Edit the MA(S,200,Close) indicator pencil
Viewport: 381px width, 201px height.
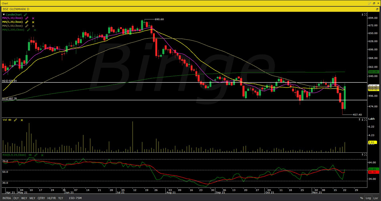point(29,30)
